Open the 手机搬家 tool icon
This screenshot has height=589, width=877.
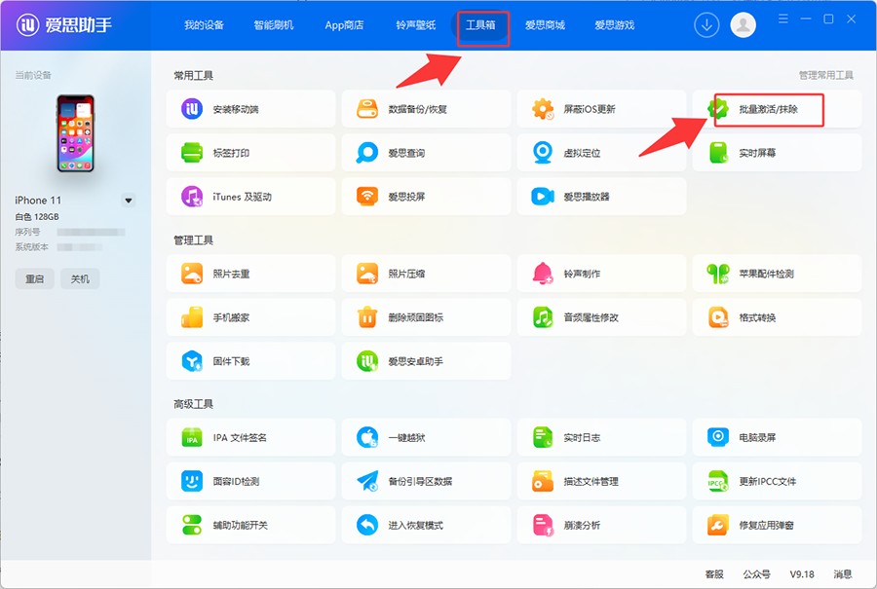[x=192, y=317]
